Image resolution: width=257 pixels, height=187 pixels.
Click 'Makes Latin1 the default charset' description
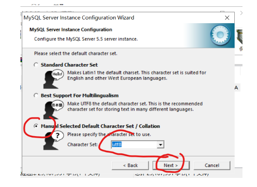coord(137,75)
